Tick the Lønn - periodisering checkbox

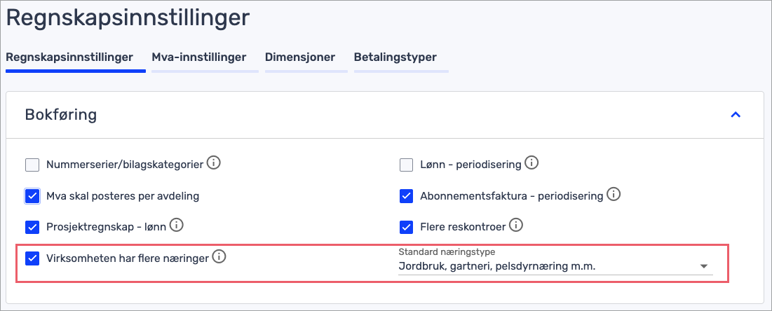[406, 165]
